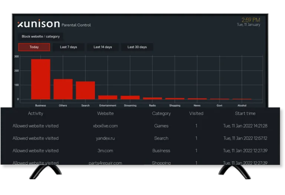
Task: Switch to Last 30 days
Action: 137,47
